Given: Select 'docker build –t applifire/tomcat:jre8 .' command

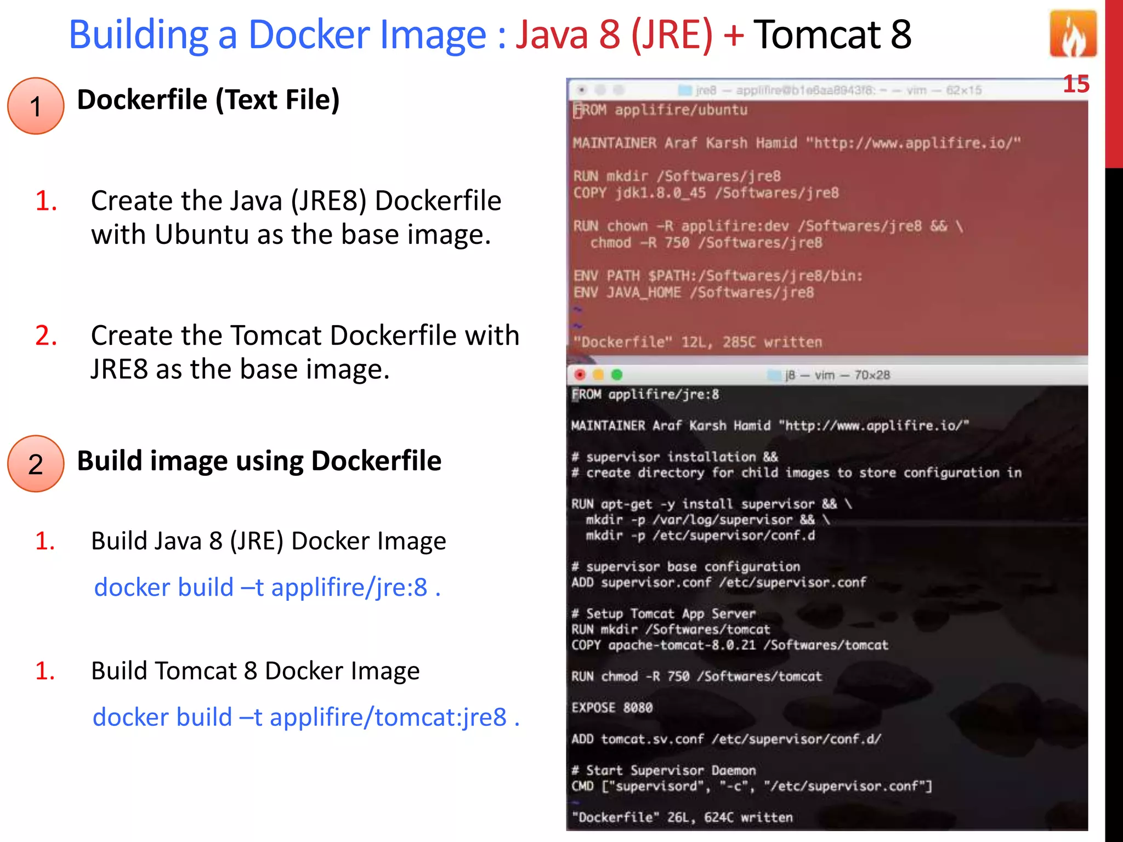Looking at the screenshot, I should point(306,718).
